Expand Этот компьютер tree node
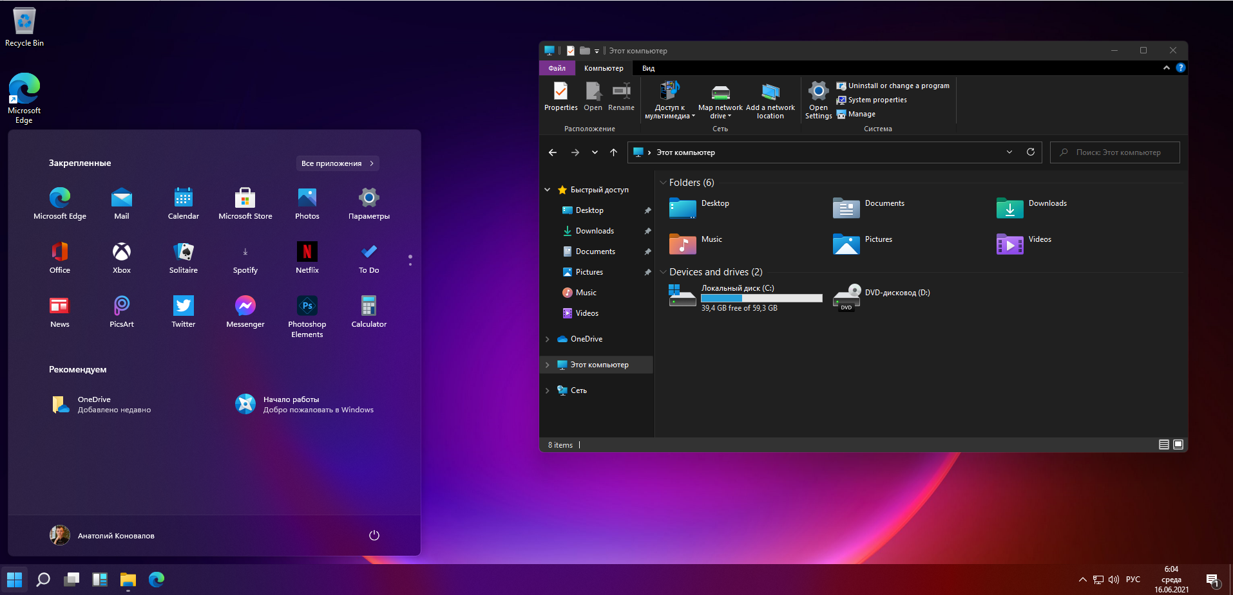 (548, 365)
